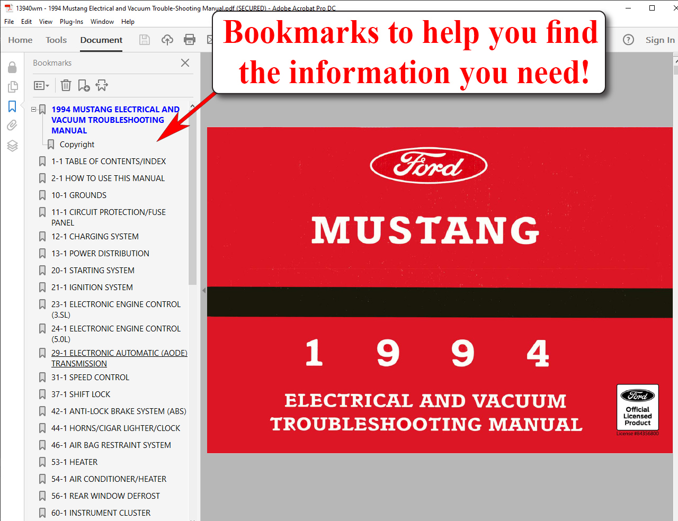The image size is (678, 521).
Task: Jump to 10-1 Grounds bookmark
Action: tap(79, 195)
